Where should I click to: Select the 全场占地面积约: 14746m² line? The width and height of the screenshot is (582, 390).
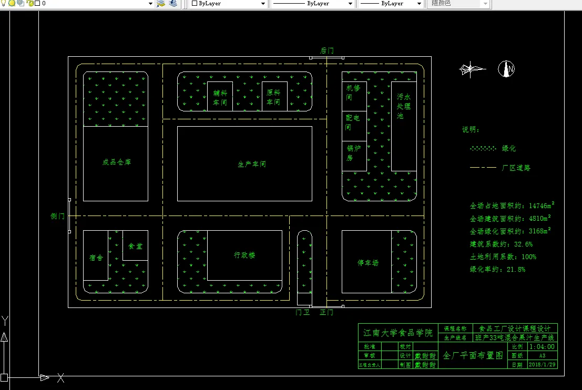coord(512,205)
